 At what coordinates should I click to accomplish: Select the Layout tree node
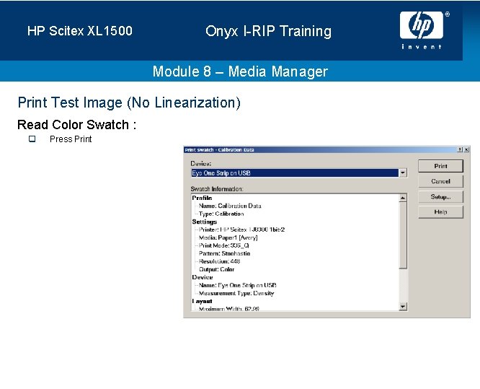pyautogui.click(x=202, y=301)
